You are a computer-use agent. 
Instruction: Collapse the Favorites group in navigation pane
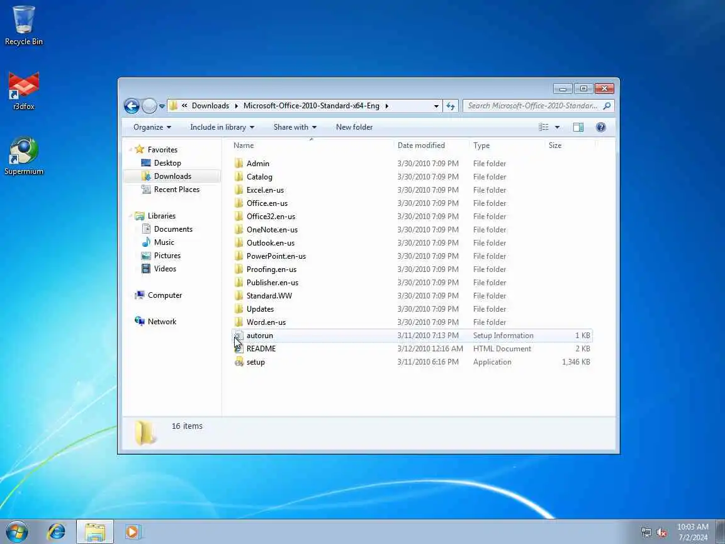(130, 149)
